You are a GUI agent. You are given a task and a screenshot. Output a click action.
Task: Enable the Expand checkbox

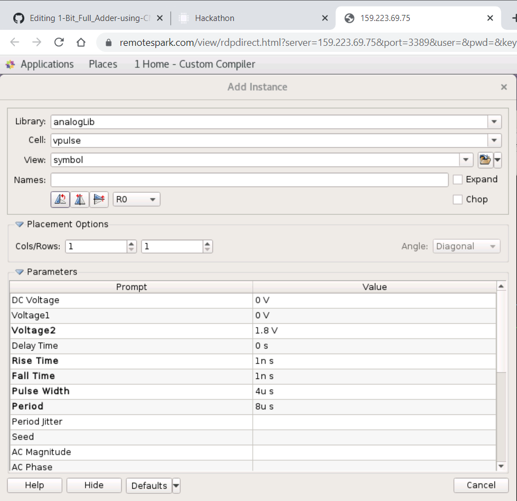tap(458, 180)
